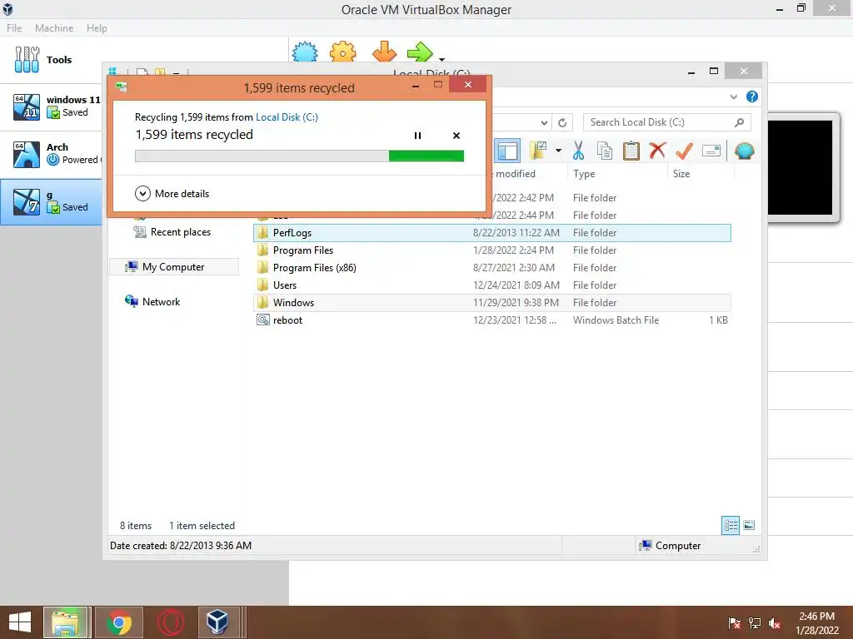This screenshot has height=639, width=853.
Task: Select the saved VM named g
Action: [x=51, y=201]
